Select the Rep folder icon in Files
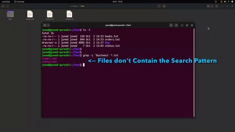 tap(10, 14)
